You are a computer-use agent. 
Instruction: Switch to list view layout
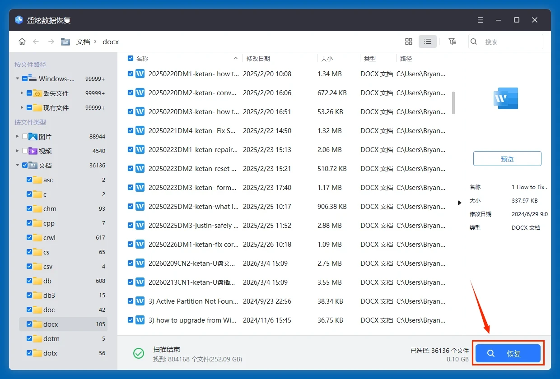pos(427,42)
